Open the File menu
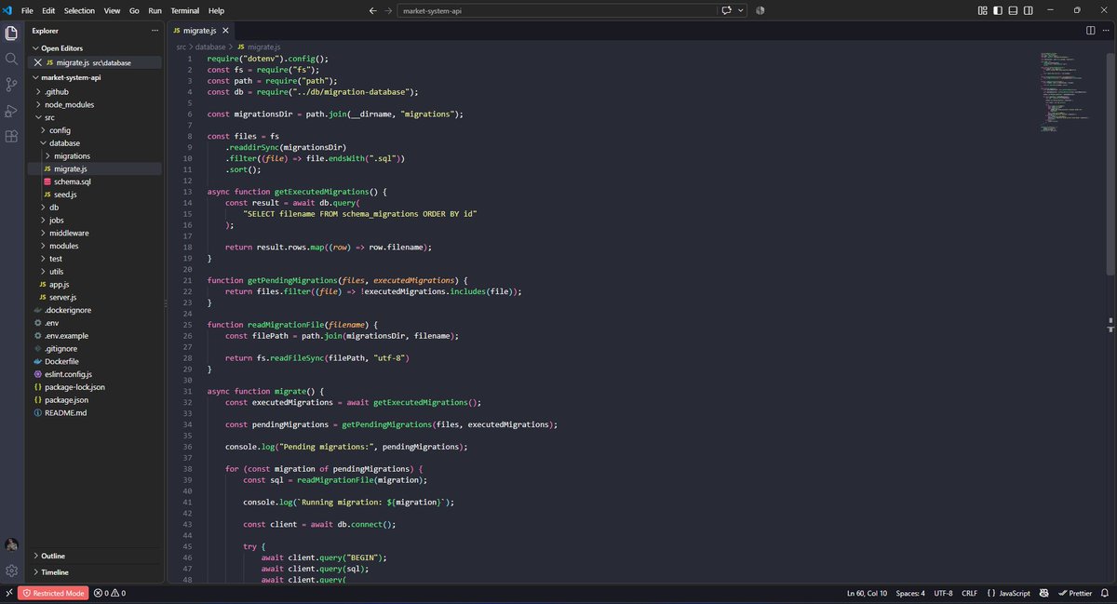The width and height of the screenshot is (1117, 604). [27, 10]
